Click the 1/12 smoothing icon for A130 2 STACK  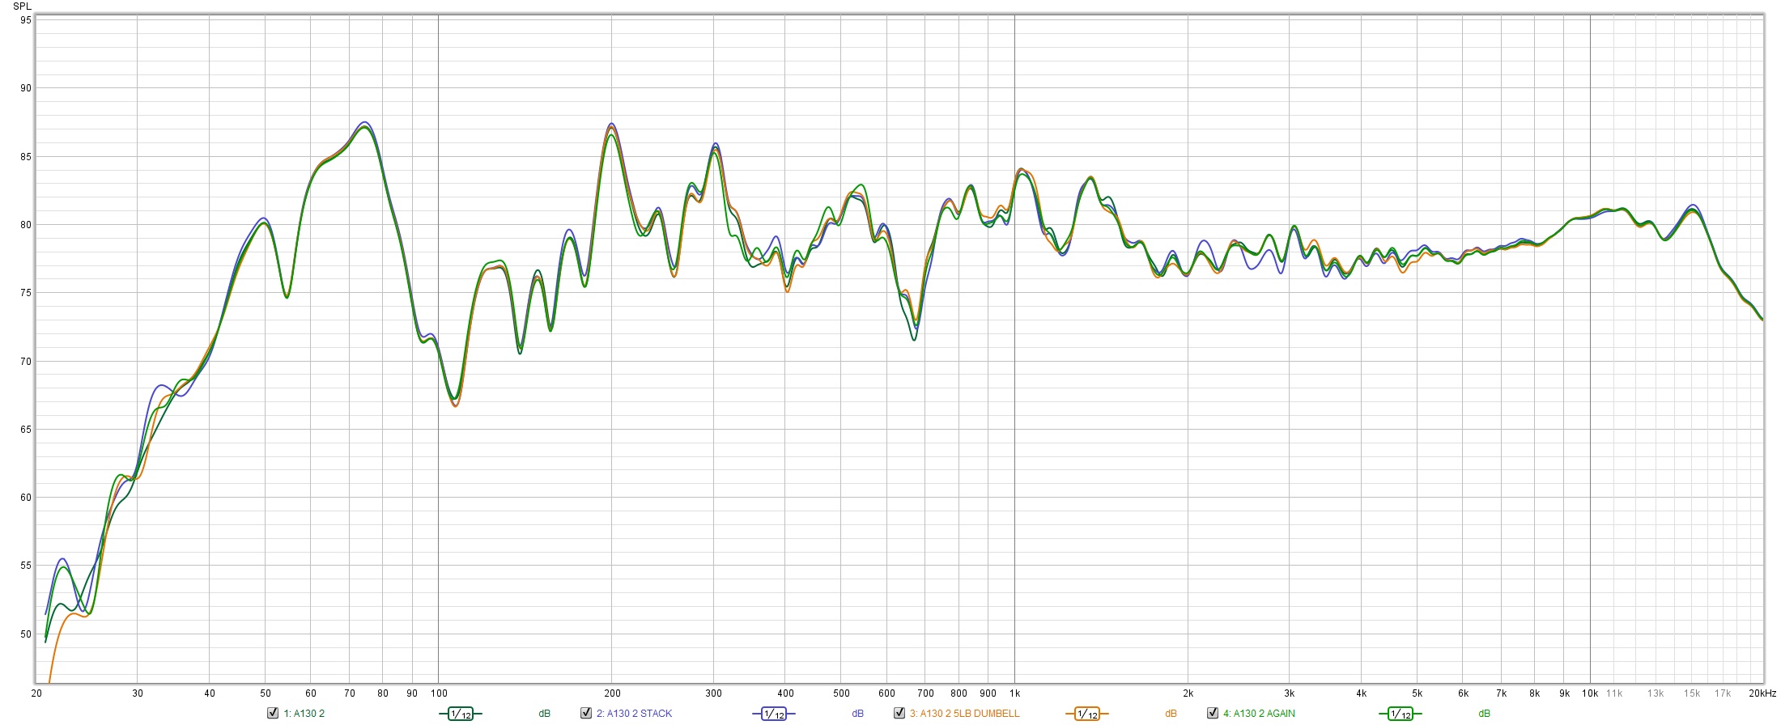[x=774, y=714]
